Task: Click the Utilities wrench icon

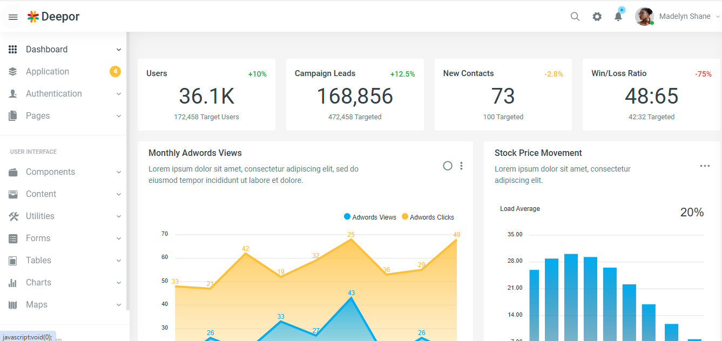Action: (x=13, y=216)
